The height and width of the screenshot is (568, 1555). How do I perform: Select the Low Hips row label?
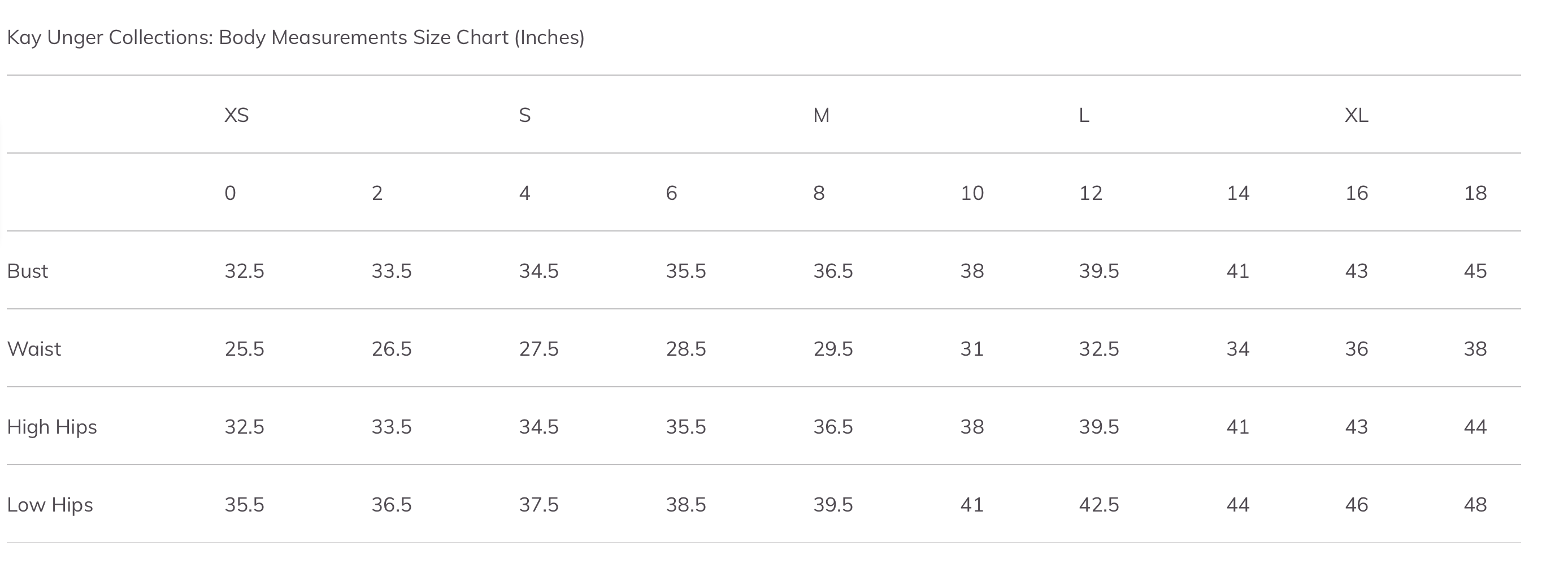point(50,505)
